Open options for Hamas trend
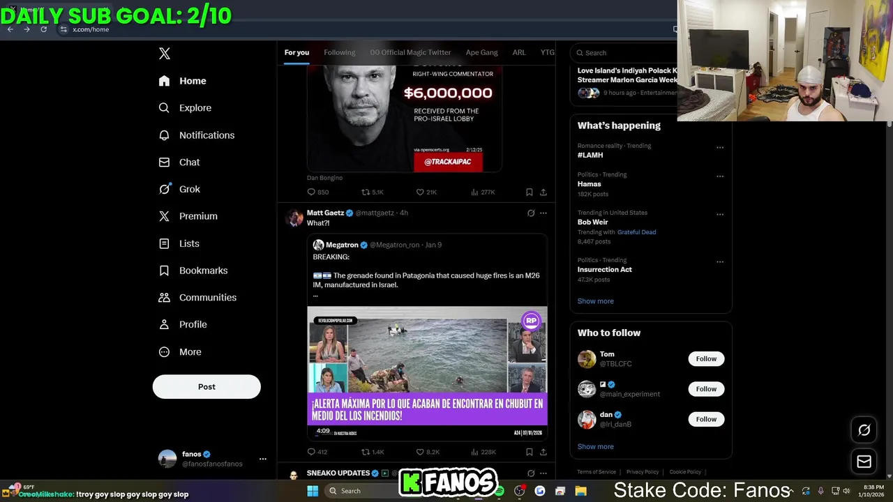This screenshot has width=893, height=502. 720,176
